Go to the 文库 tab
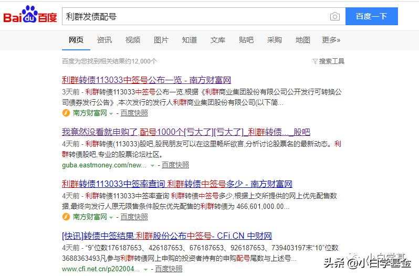This screenshot has width=419, height=276. pos(217,40)
